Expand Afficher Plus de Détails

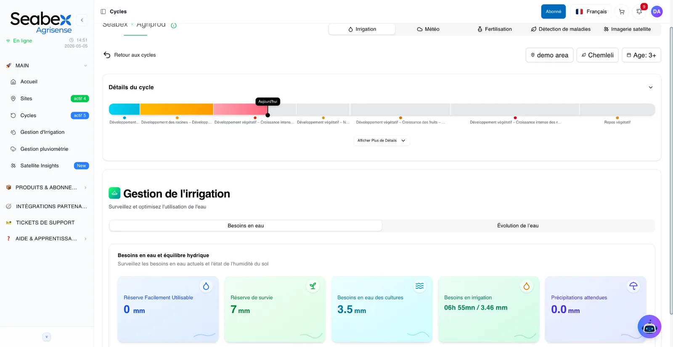pos(382,141)
